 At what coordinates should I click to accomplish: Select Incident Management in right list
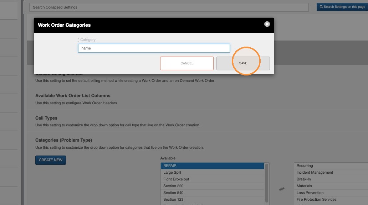[x=331, y=172]
